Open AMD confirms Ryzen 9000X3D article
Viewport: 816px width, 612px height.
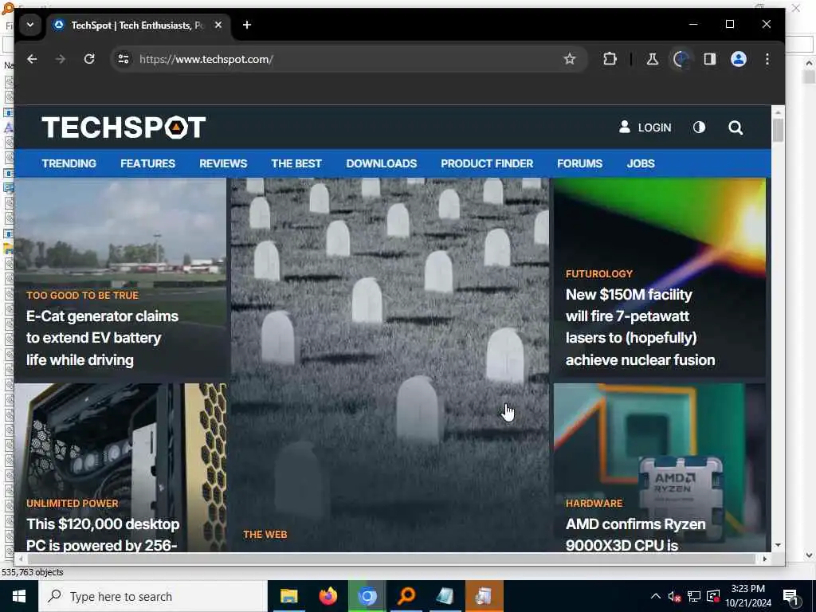[x=635, y=535]
